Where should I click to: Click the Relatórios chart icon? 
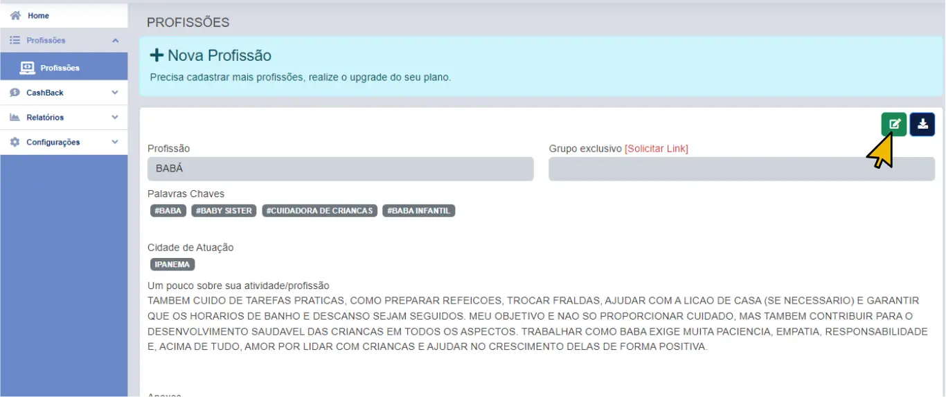[x=15, y=118]
